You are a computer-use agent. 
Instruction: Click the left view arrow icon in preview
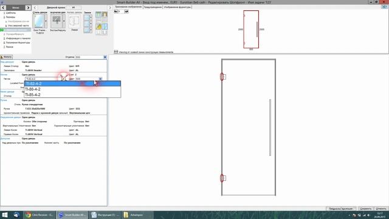pos(116,12)
